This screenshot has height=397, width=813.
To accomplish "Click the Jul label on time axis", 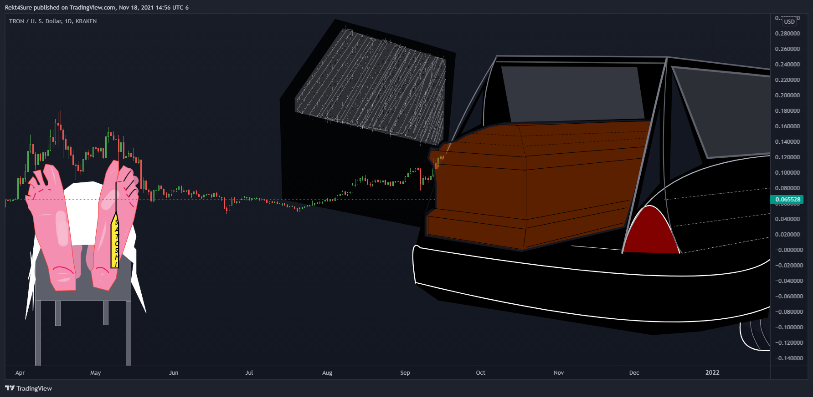I will pyautogui.click(x=249, y=373).
